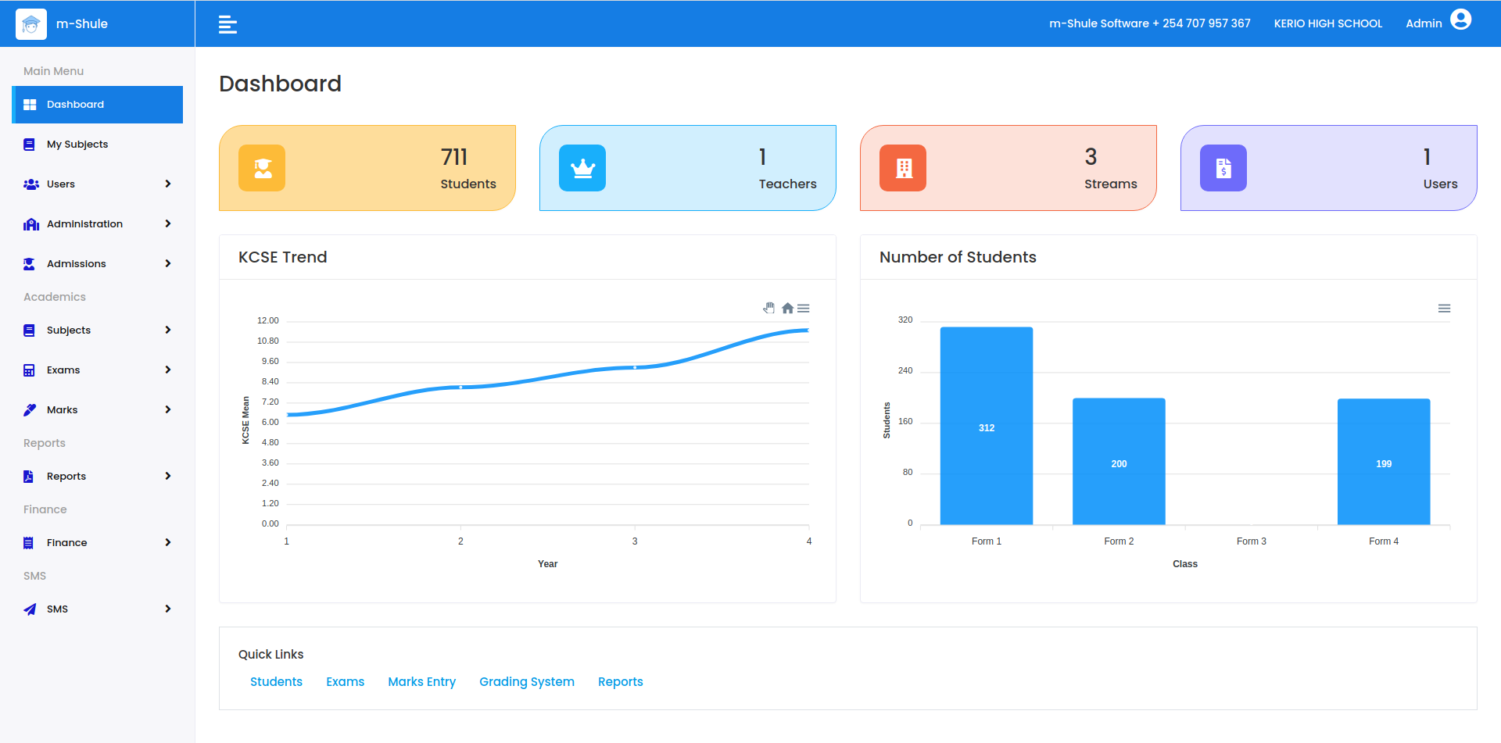1501x743 pixels.
Task: Open the KCSE Trend chart menu icon
Action: [804, 309]
